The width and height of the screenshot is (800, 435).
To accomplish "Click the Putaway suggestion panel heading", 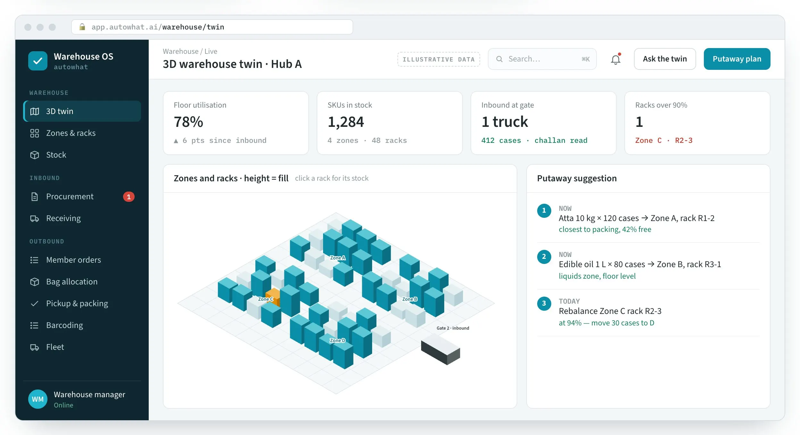I will pos(577,178).
